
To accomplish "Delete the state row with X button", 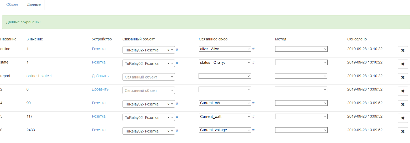I will (403, 64).
